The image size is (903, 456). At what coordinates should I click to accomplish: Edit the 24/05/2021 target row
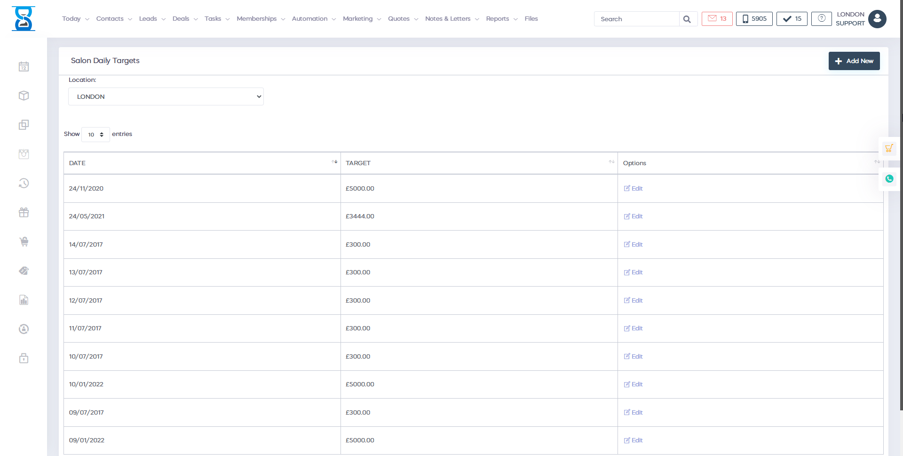[633, 216]
